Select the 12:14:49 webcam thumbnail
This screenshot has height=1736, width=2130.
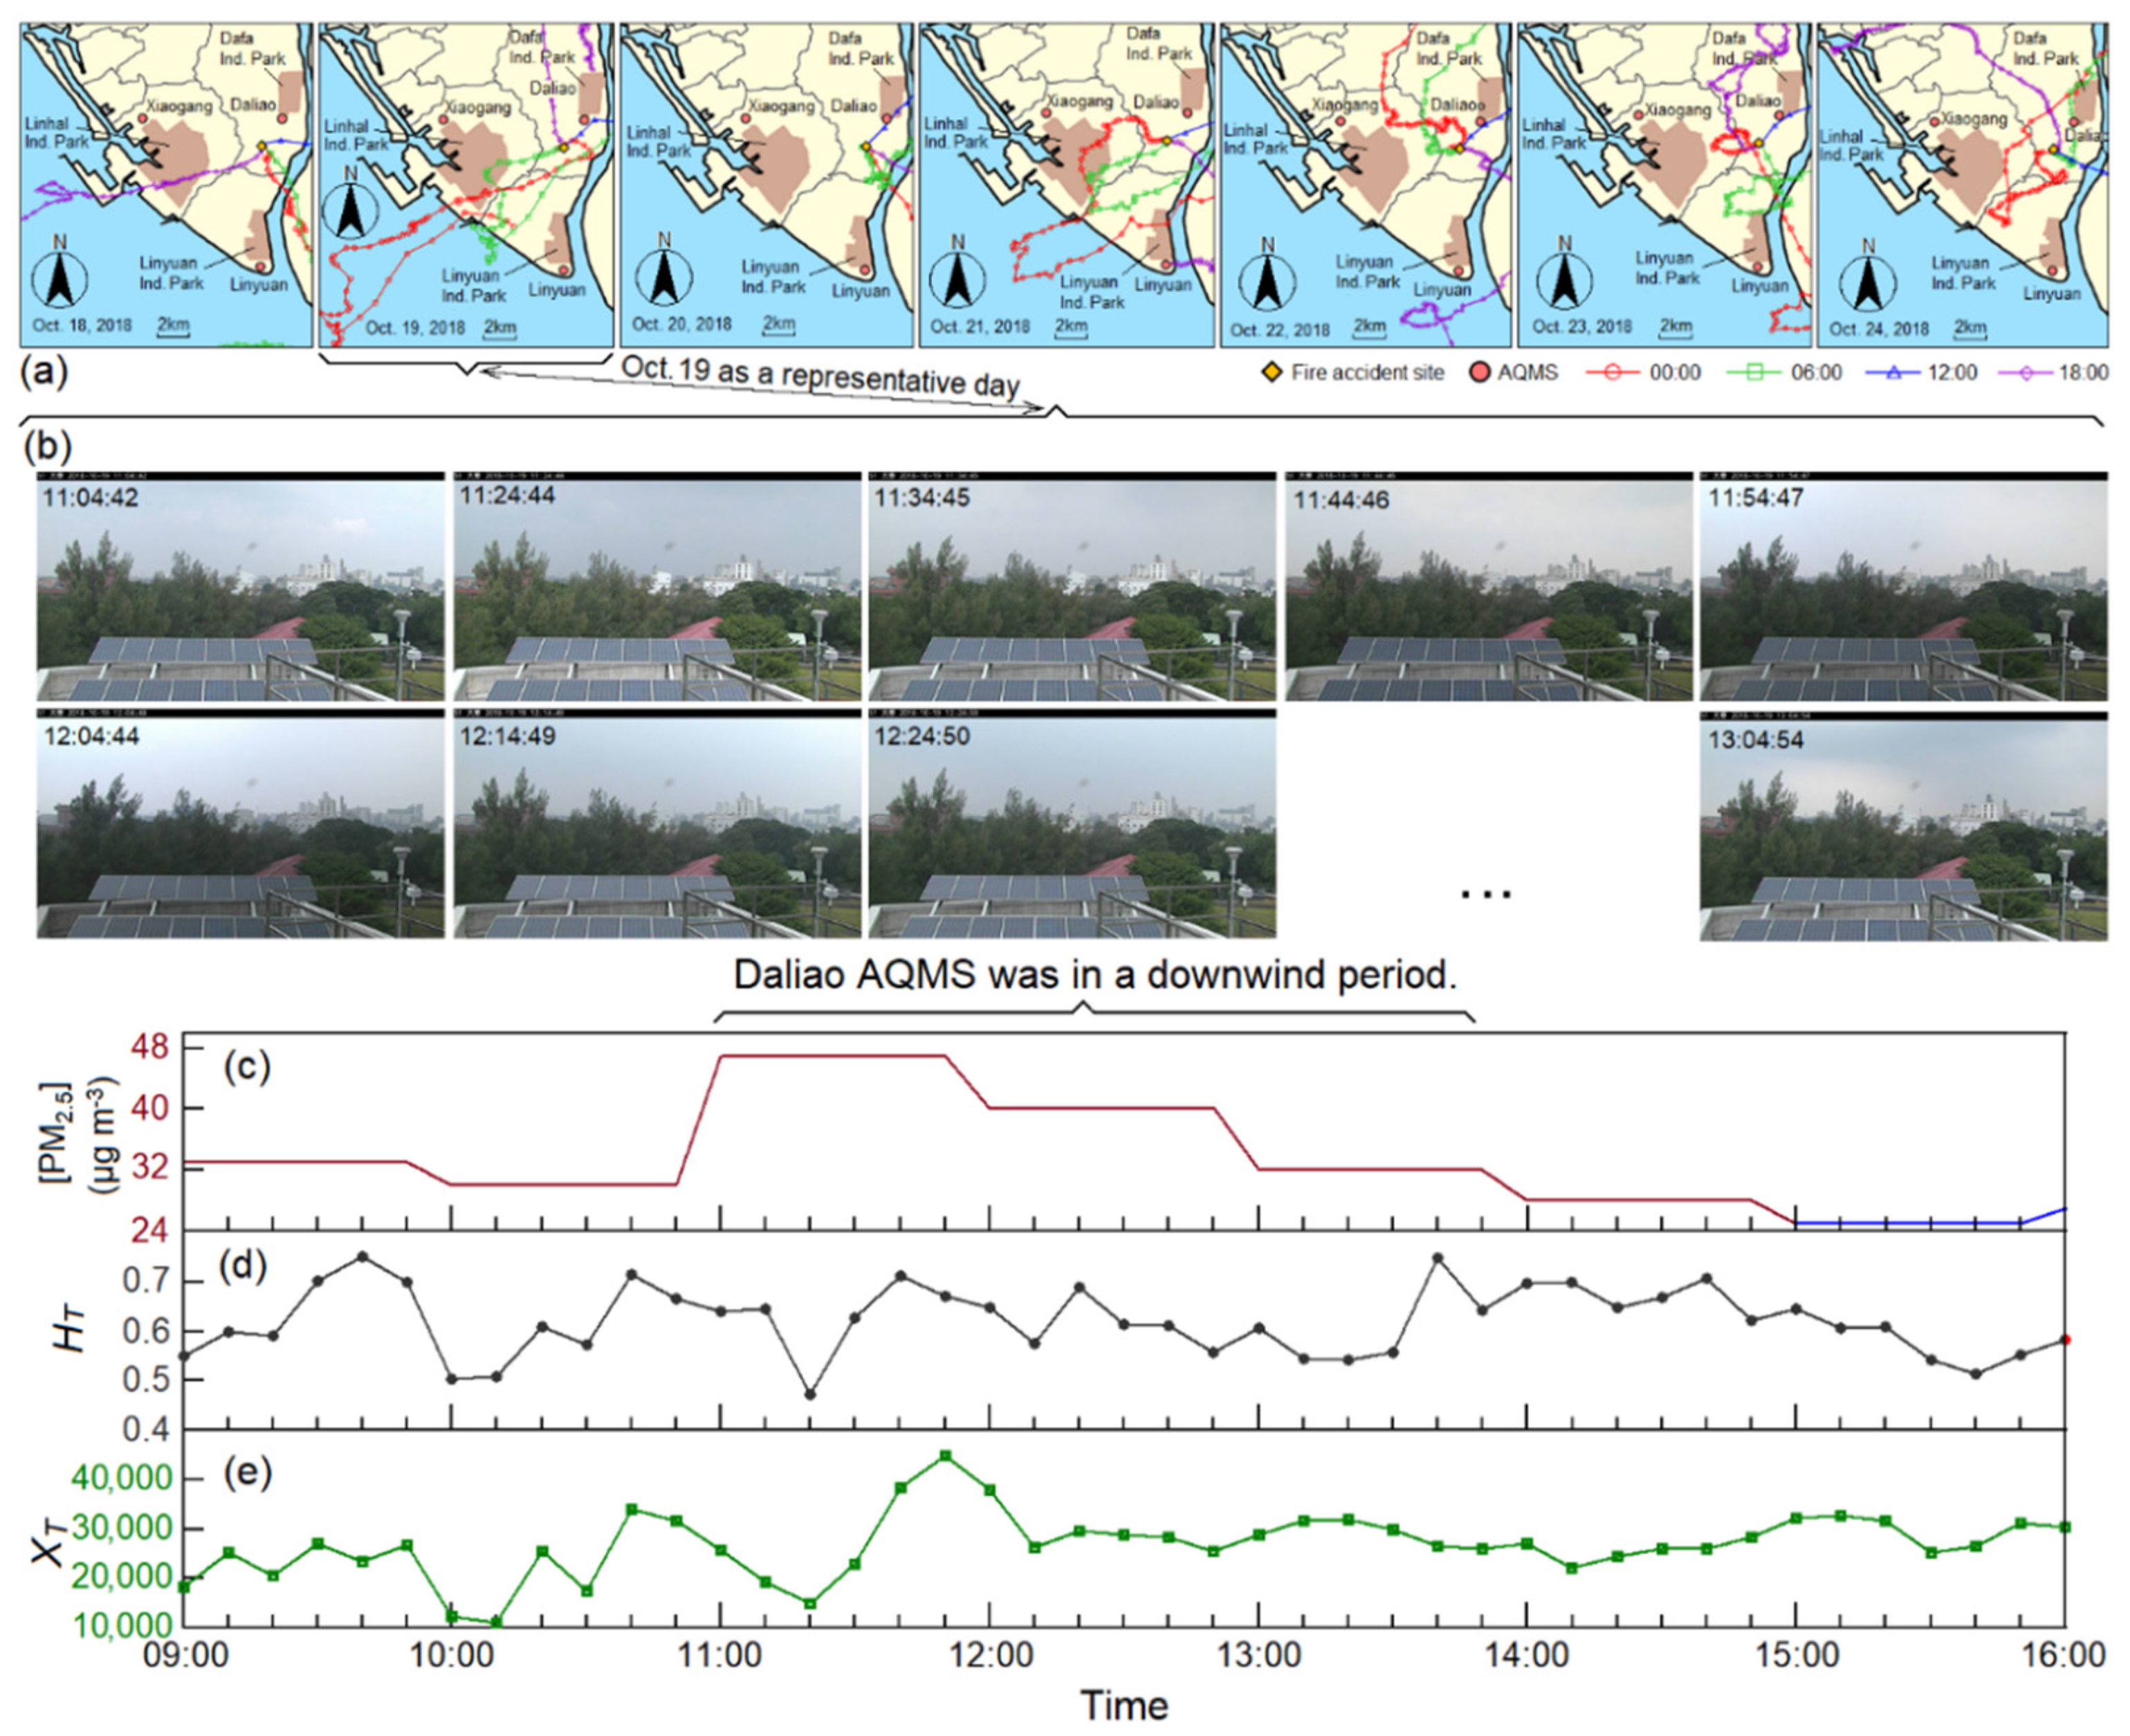pos(657,825)
